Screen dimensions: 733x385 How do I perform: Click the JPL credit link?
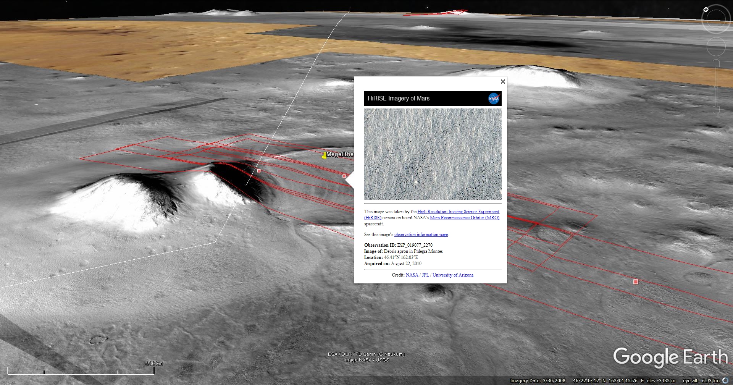[425, 275]
